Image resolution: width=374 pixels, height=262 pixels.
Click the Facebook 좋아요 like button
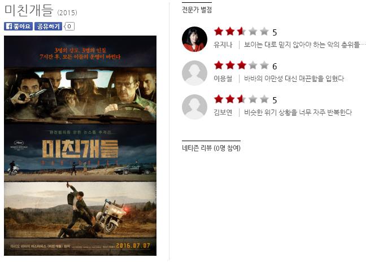click(18, 26)
